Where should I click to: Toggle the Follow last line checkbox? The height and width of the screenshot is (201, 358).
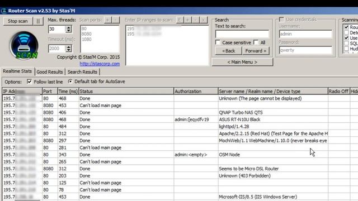29,82
